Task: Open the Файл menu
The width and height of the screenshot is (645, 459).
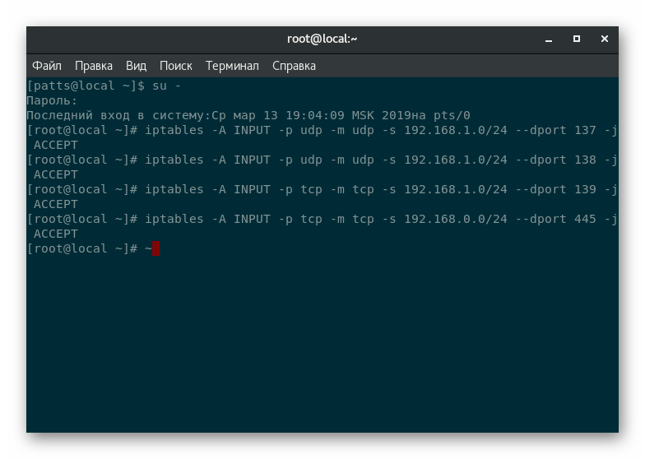Action: (x=47, y=66)
